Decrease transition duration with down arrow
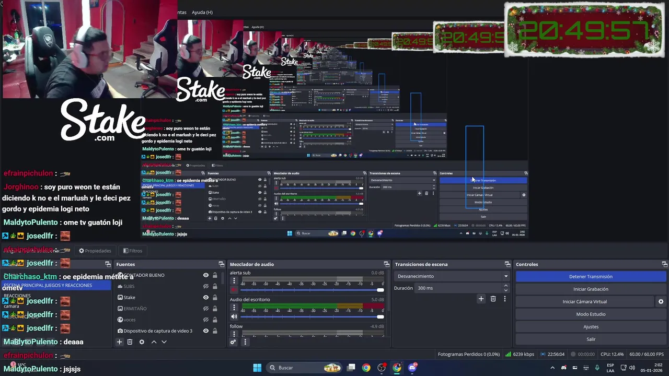Image resolution: width=669 pixels, height=376 pixels. [x=505, y=290]
